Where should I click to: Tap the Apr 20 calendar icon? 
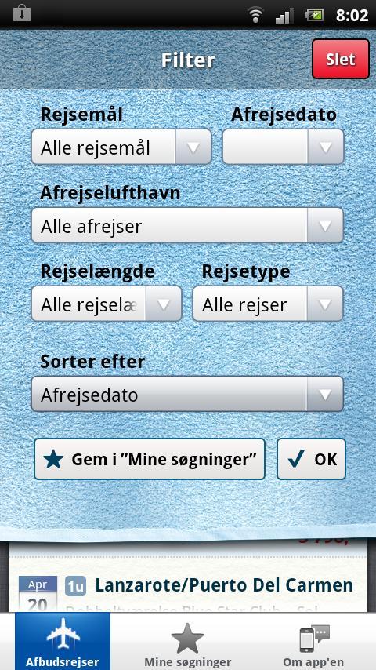pyautogui.click(x=38, y=595)
